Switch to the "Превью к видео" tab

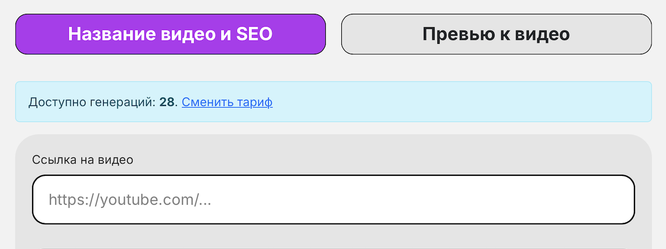tap(496, 34)
